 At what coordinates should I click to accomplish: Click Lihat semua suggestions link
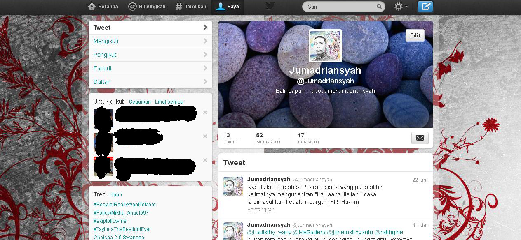pyautogui.click(x=169, y=102)
